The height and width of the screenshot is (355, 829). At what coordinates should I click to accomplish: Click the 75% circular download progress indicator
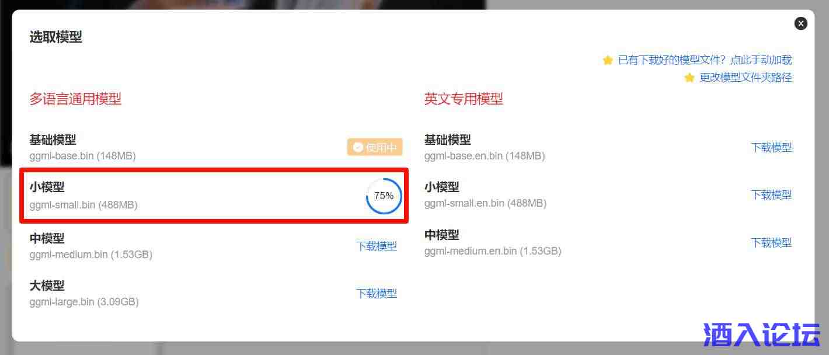[384, 196]
